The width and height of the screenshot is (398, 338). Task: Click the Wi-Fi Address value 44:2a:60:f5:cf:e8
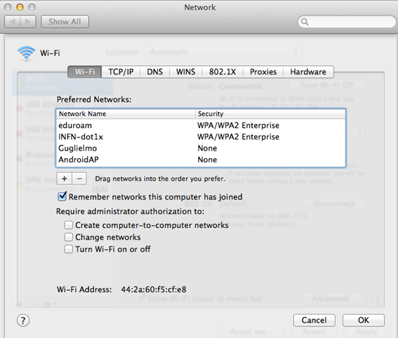click(x=153, y=290)
